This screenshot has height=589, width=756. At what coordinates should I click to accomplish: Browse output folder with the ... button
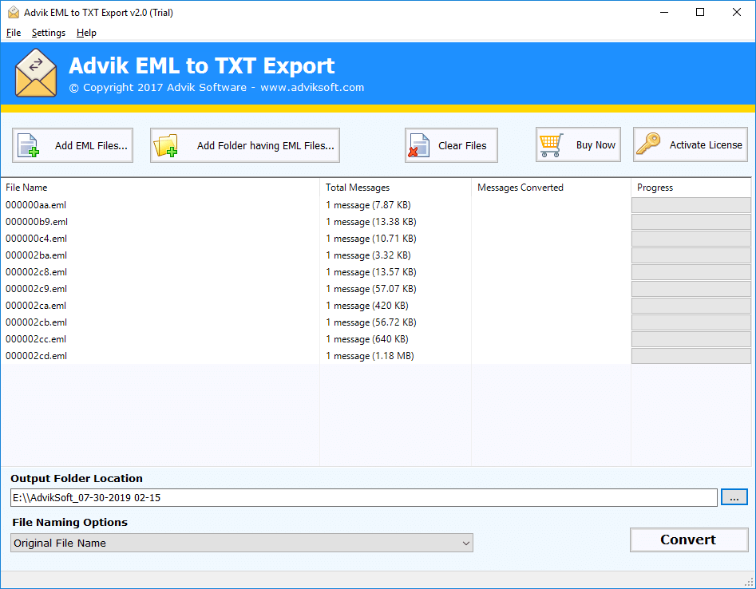point(734,497)
